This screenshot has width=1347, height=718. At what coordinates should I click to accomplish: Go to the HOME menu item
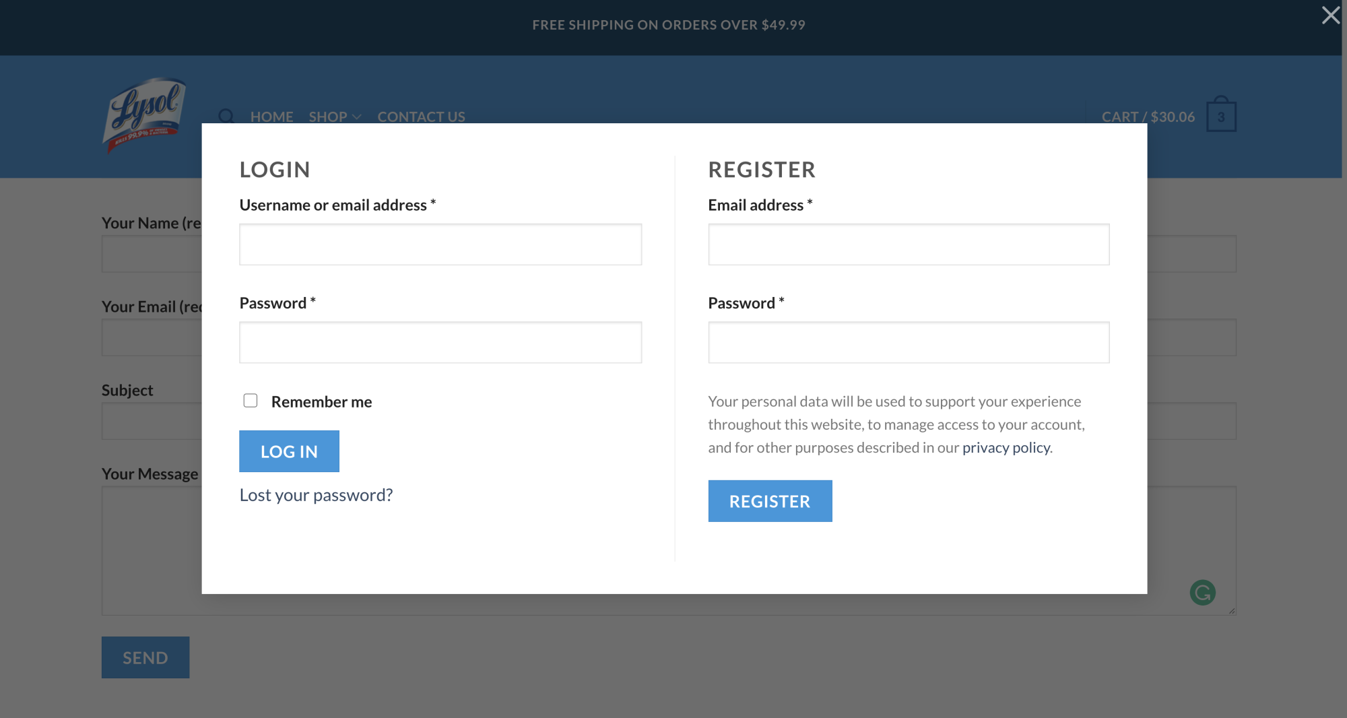coord(271,117)
